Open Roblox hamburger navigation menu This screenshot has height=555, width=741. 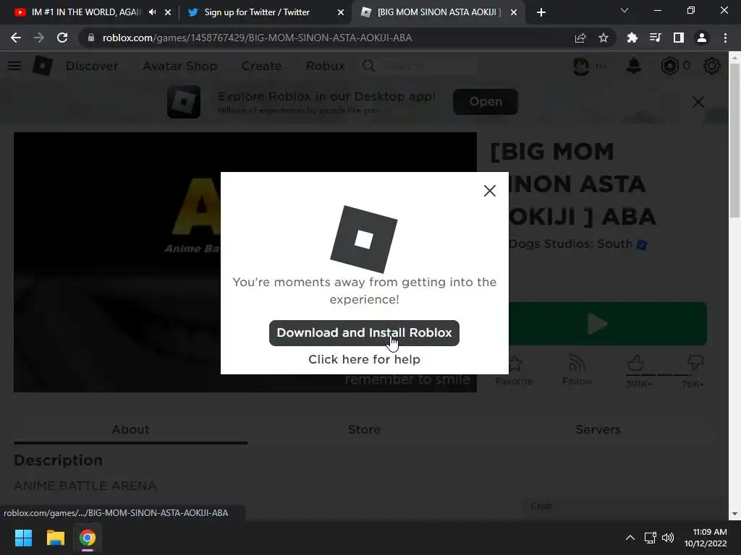tap(14, 66)
